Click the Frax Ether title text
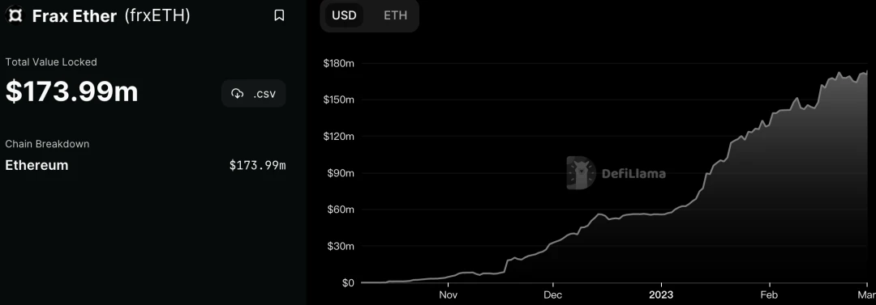This screenshot has width=876, height=305. (75, 16)
